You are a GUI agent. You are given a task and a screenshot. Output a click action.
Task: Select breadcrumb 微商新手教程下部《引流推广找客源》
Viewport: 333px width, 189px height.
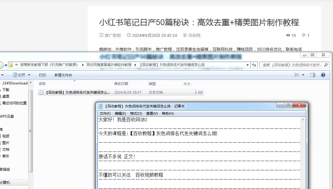[x=49, y=65]
